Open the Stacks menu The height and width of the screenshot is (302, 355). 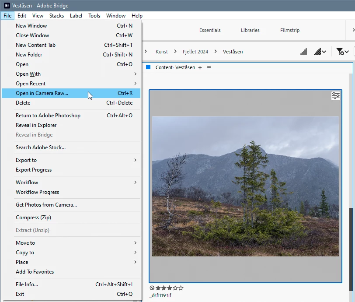[56, 16]
